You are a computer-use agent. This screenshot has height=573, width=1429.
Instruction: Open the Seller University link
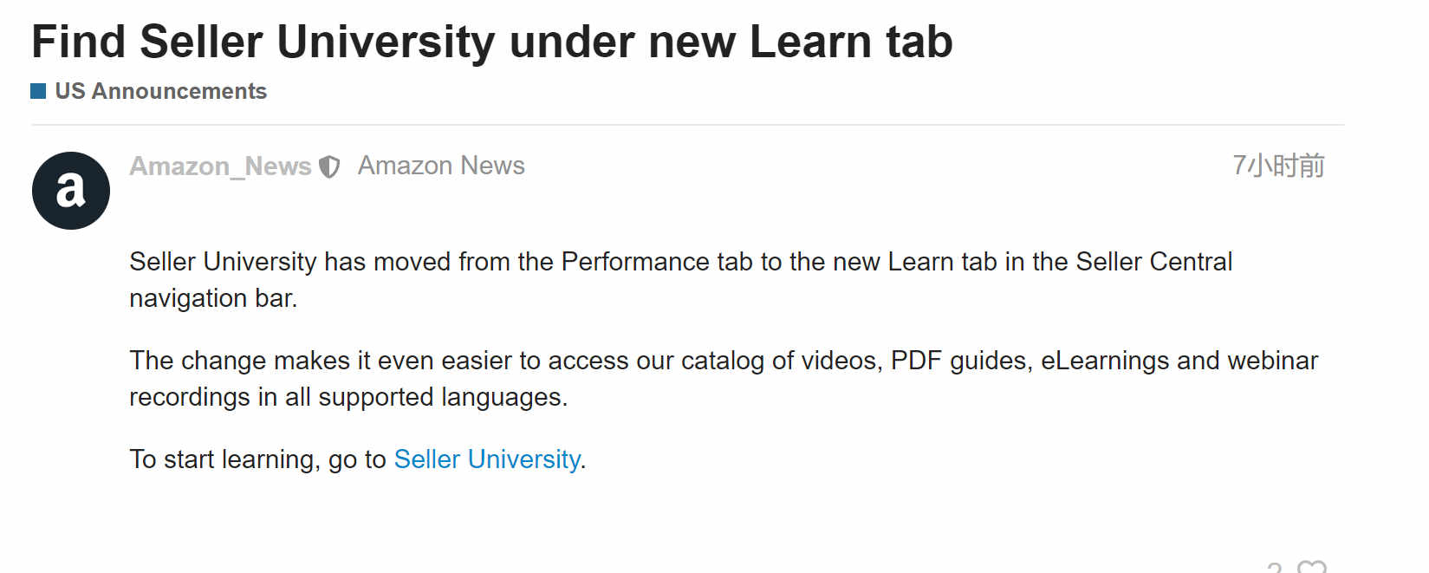coord(487,459)
